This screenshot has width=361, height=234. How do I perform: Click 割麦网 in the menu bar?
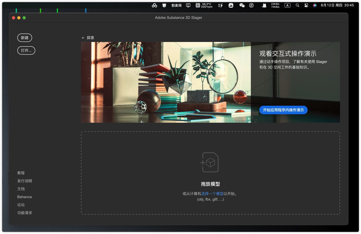(177, 5)
